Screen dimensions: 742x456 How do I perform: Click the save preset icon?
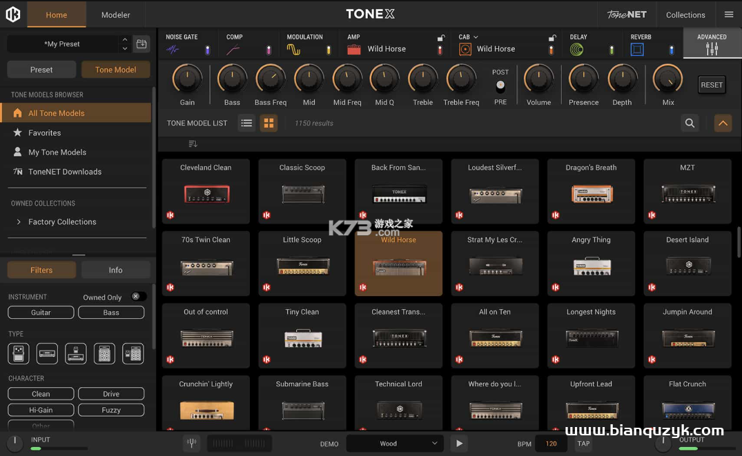(x=141, y=44)
